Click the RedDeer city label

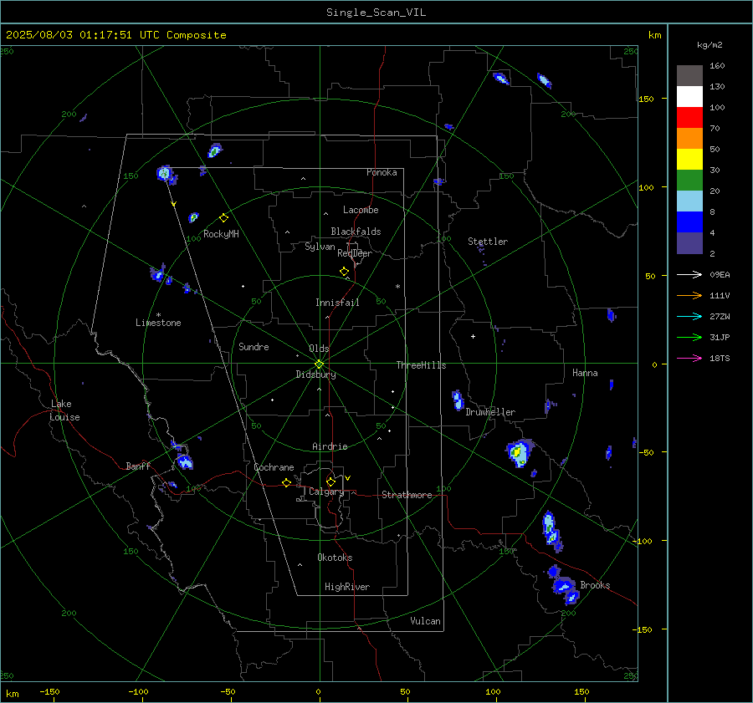355,253
